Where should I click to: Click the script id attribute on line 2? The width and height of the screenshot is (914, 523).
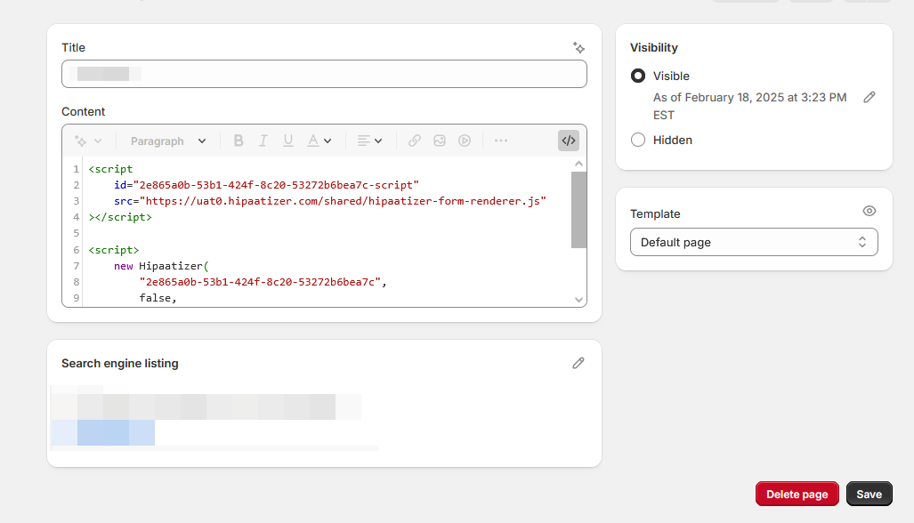tap(266, 185)
